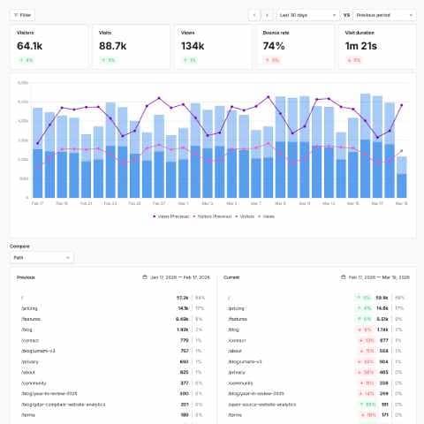Viewport: 424px width, 424px height.
Task: Toggle Views legend series in chart
Action: (266, 216)
